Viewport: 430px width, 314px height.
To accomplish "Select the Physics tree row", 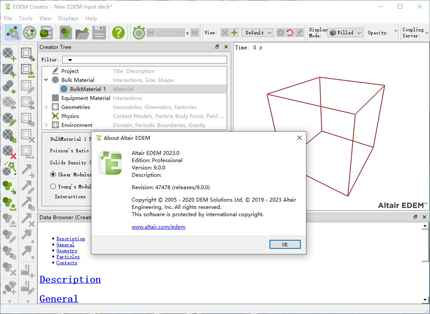I will tap(134, 116).
